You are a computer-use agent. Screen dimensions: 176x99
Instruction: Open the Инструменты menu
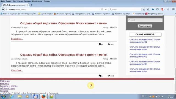pos(37,1)
